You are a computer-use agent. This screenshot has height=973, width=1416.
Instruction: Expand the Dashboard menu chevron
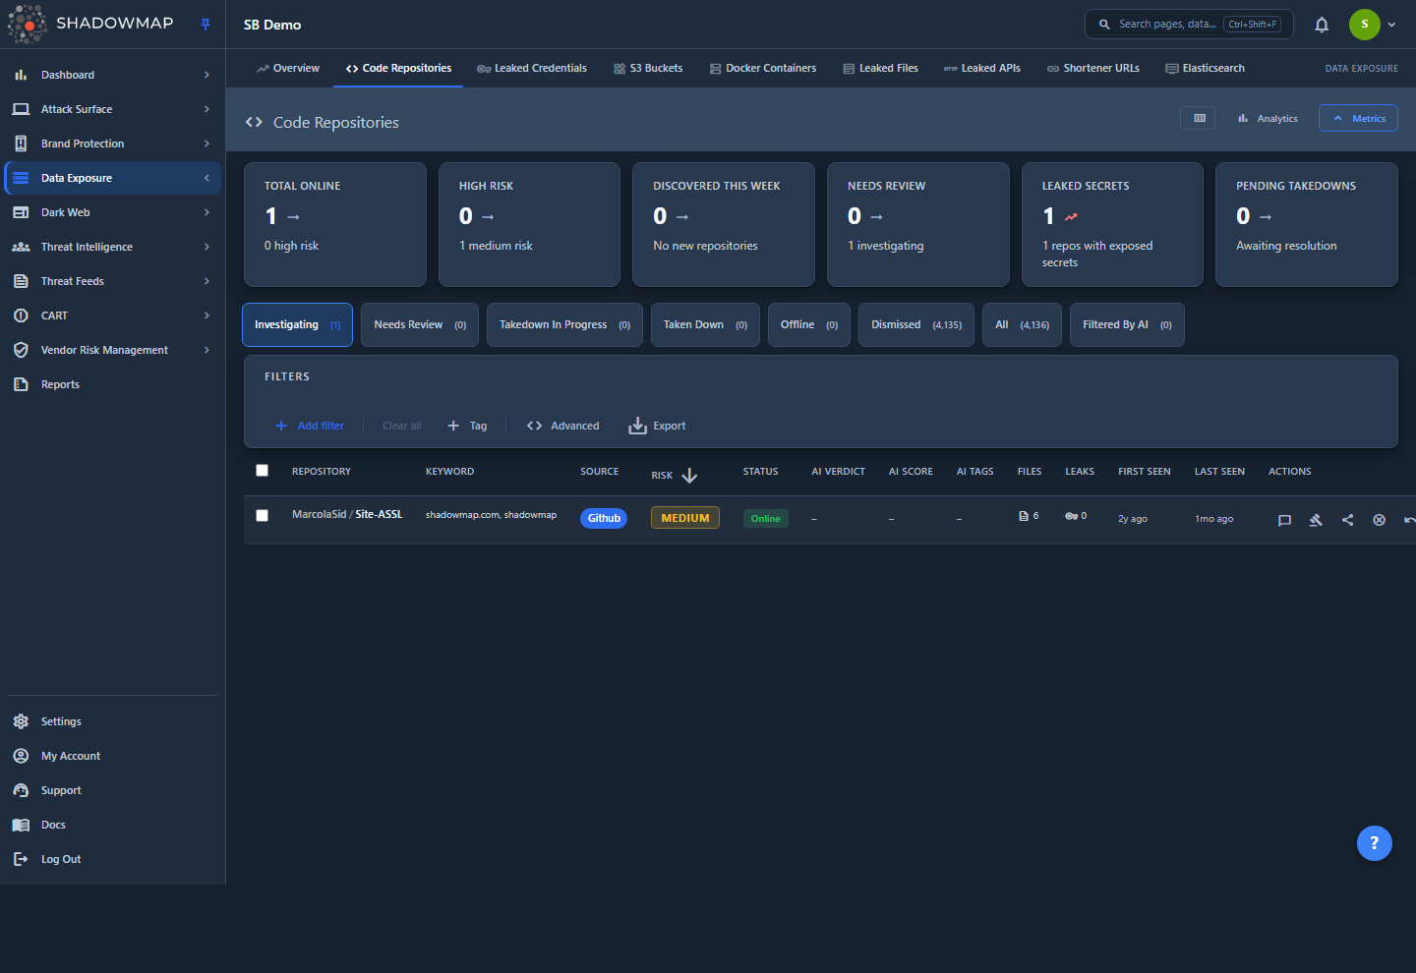pyautogui.click(x=206, y=75)
